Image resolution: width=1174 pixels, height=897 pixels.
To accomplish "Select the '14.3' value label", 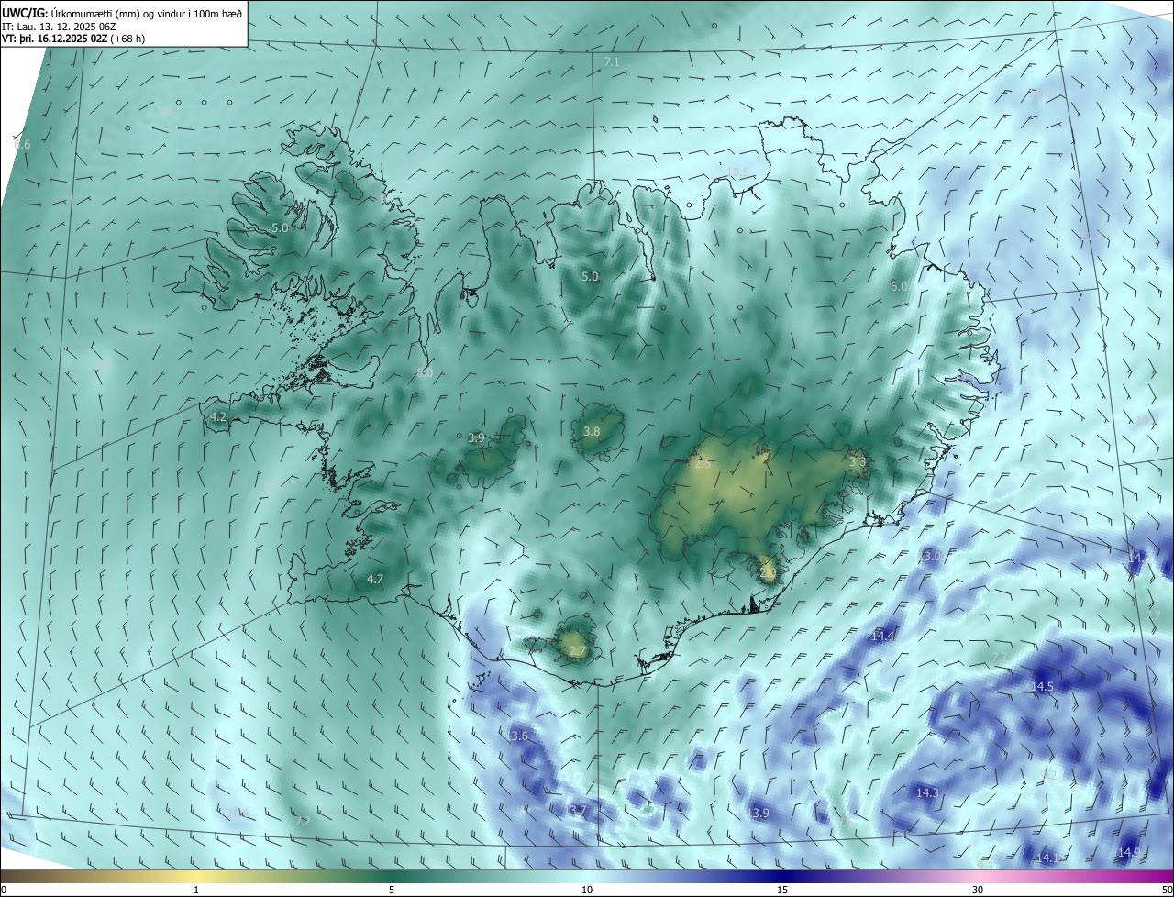I will (x=927, y=792).
